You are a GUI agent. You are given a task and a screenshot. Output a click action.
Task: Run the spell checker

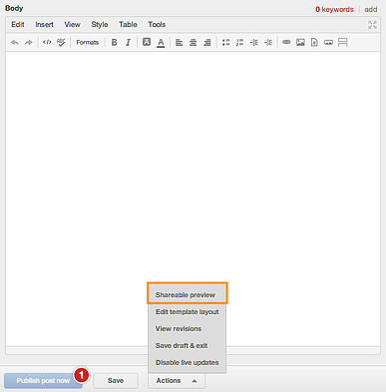click(x=61, y=42)
